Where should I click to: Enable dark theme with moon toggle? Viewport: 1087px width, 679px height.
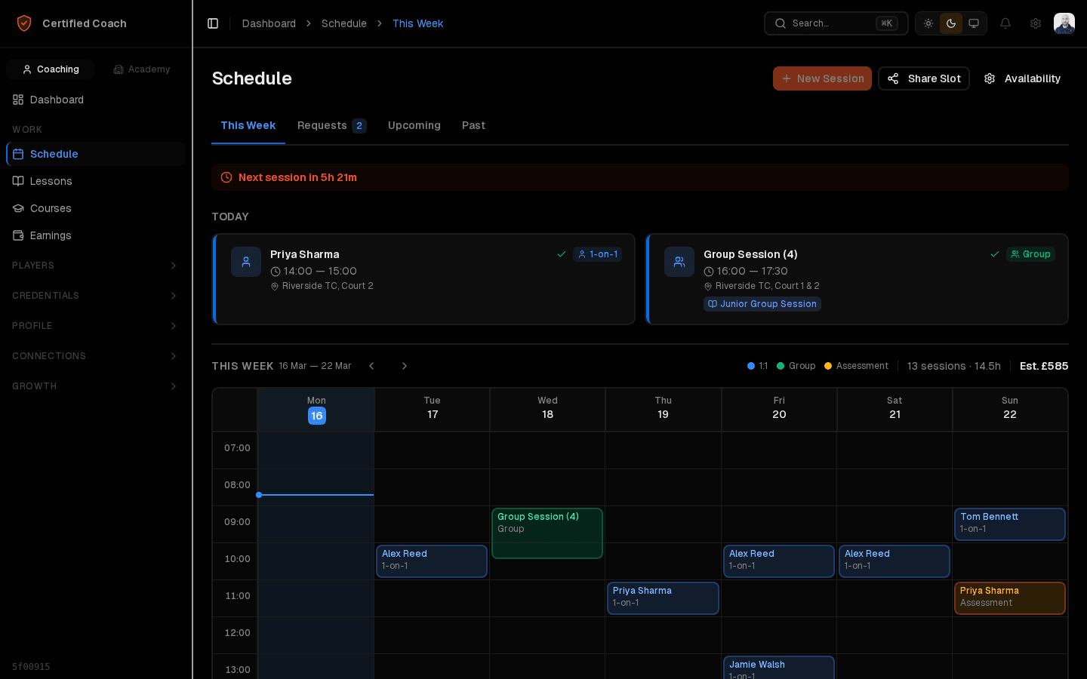pos(951,23)
